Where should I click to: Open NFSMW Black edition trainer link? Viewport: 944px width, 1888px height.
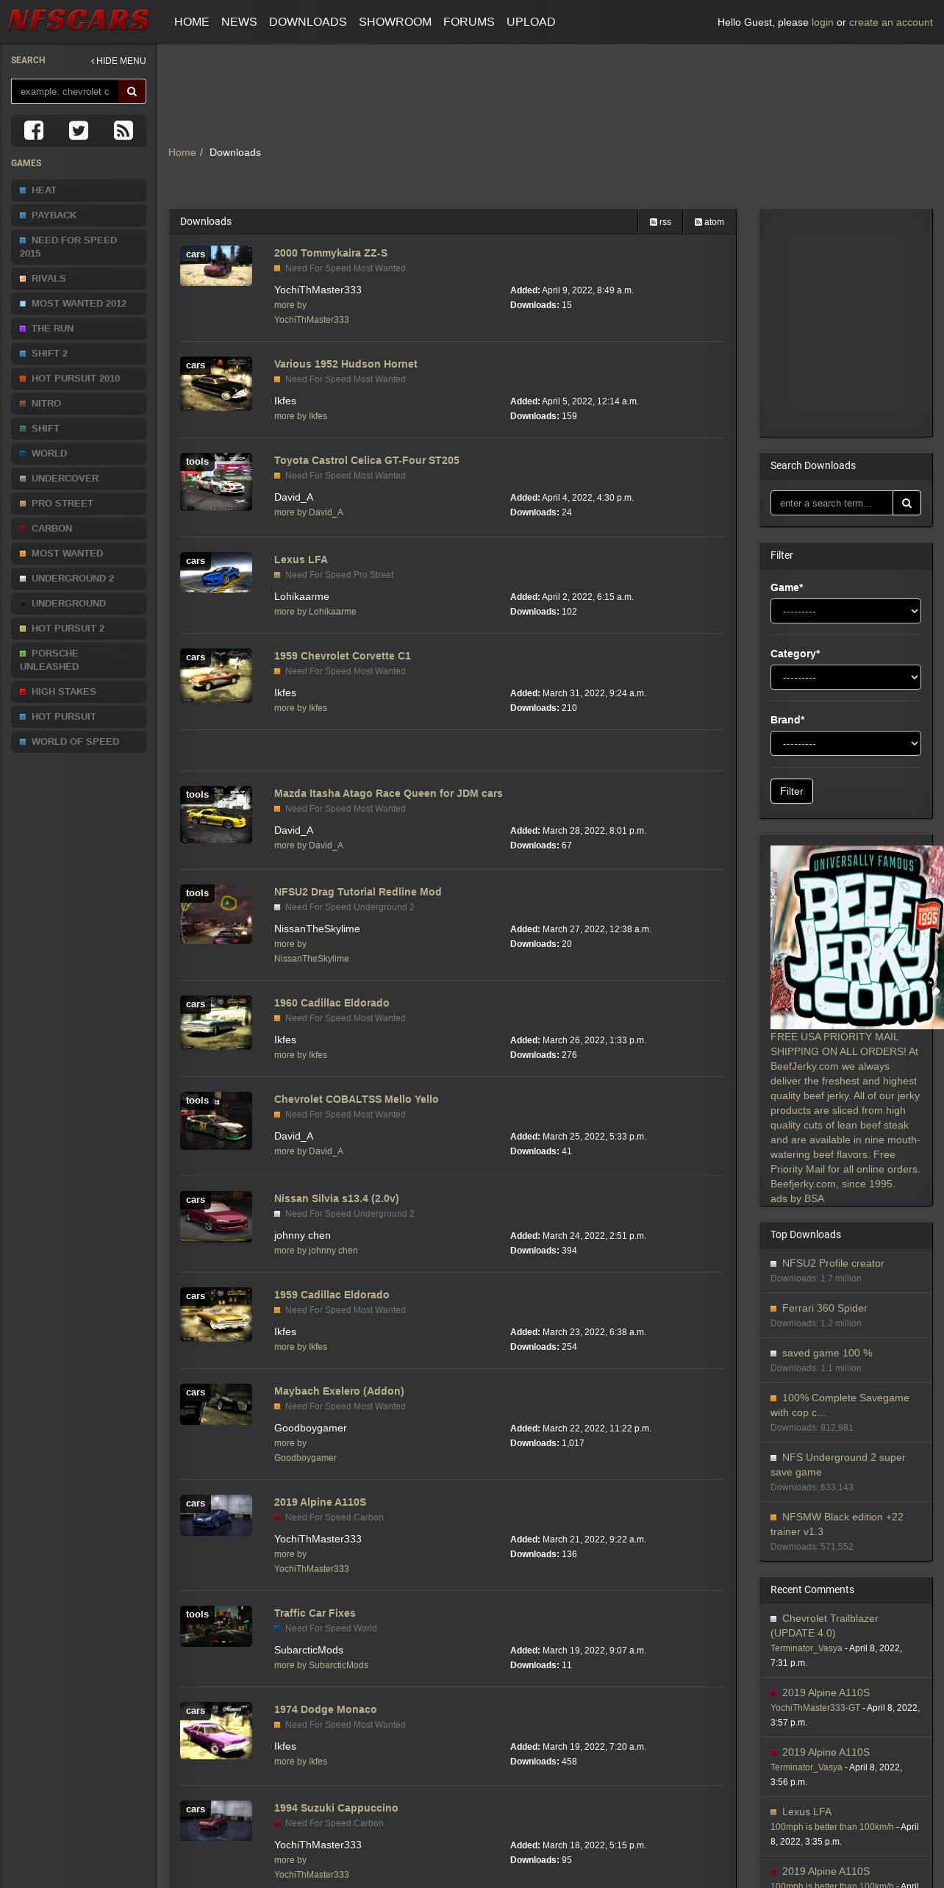point(837,1524)
